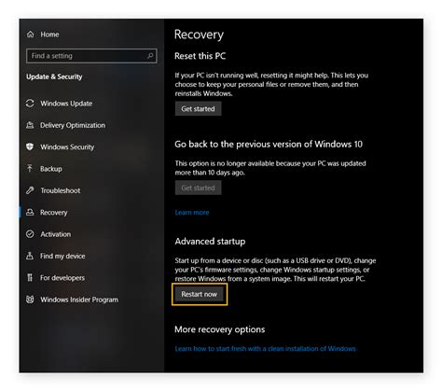Click the Recovery icon in sidebar
442x391 pixels.
click(30, 212)
